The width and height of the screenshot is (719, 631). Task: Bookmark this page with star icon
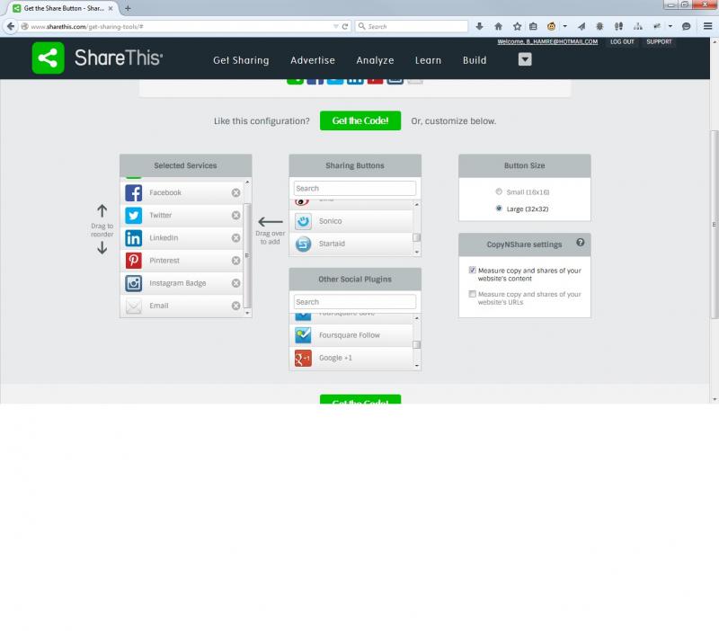[518, 26]
